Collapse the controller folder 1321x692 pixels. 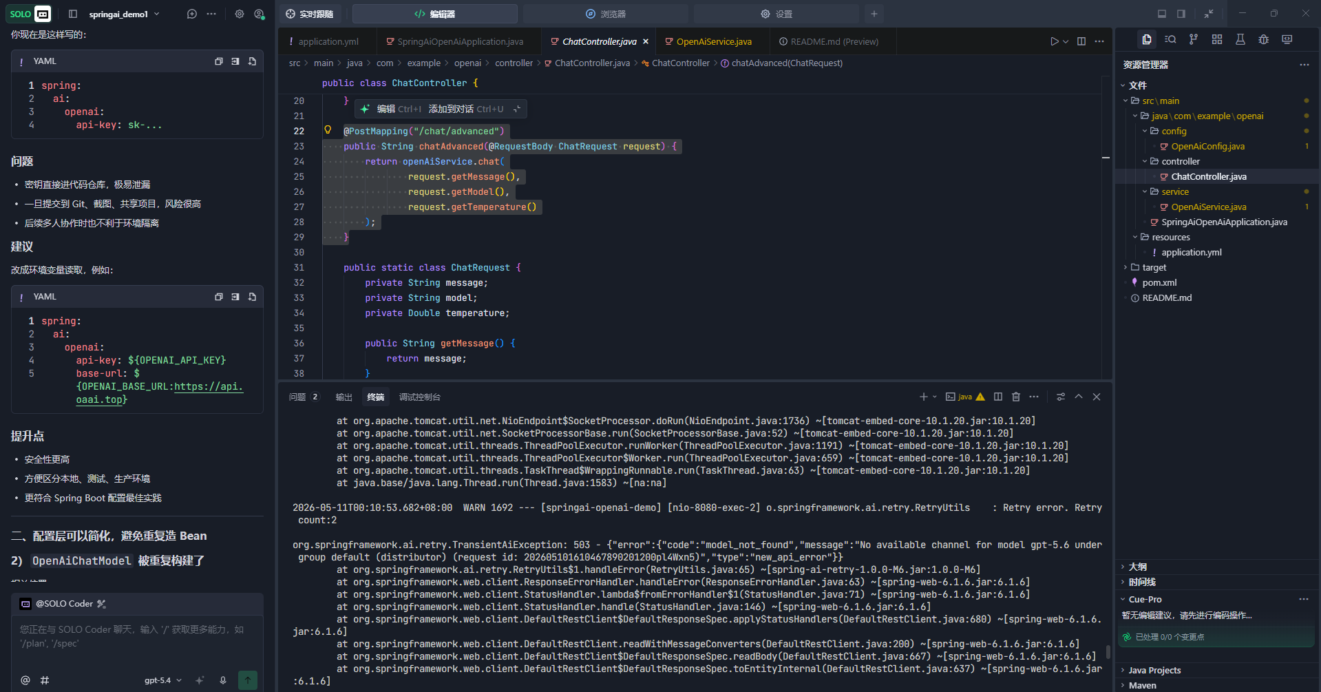pyautogui.click(x=1145, y=161)
